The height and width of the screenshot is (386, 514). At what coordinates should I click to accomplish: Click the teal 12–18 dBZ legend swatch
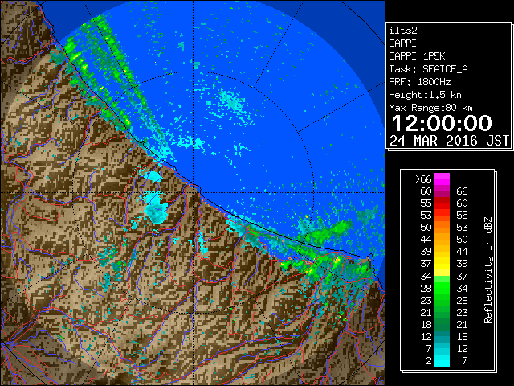pyautogui.click(x=442, y=336)
